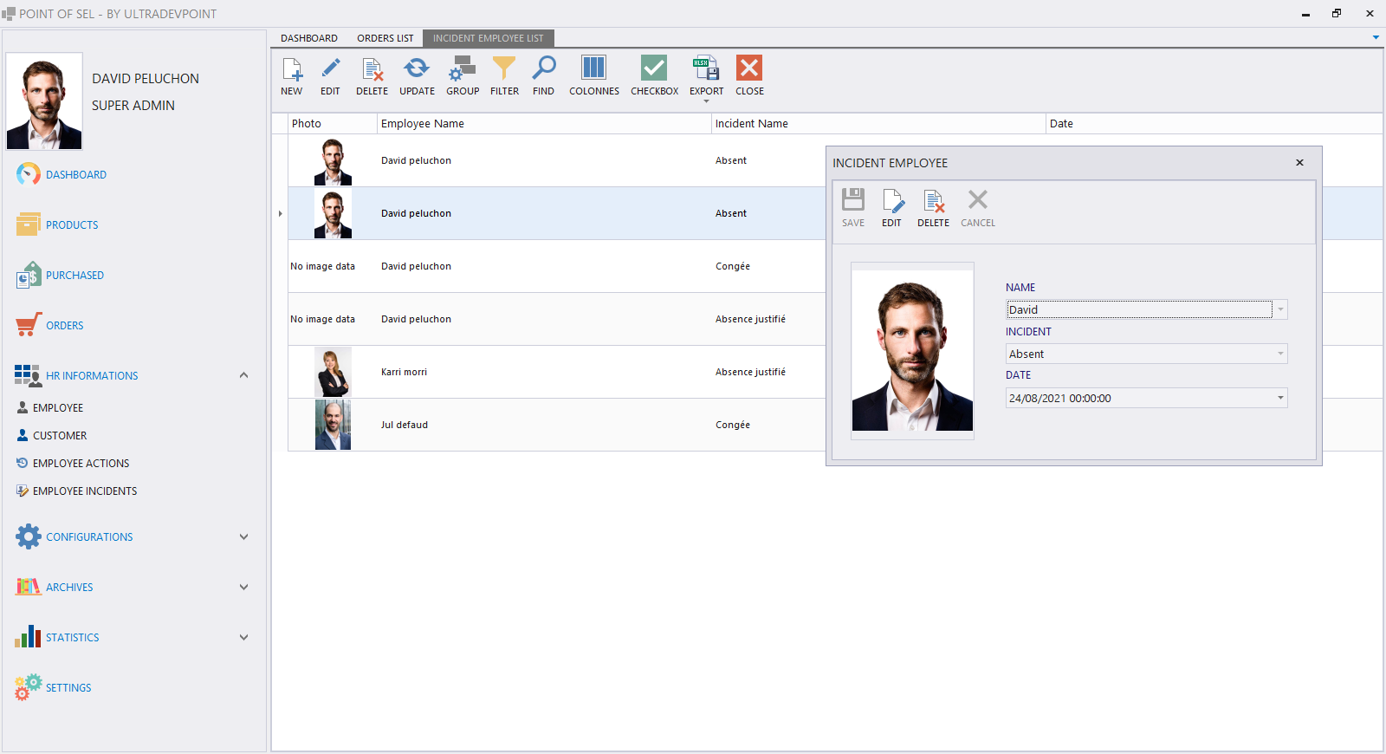Sort by the Incident Name column header
The height and width of the screenshot is (754, 1386).
(x=878, y=124)
